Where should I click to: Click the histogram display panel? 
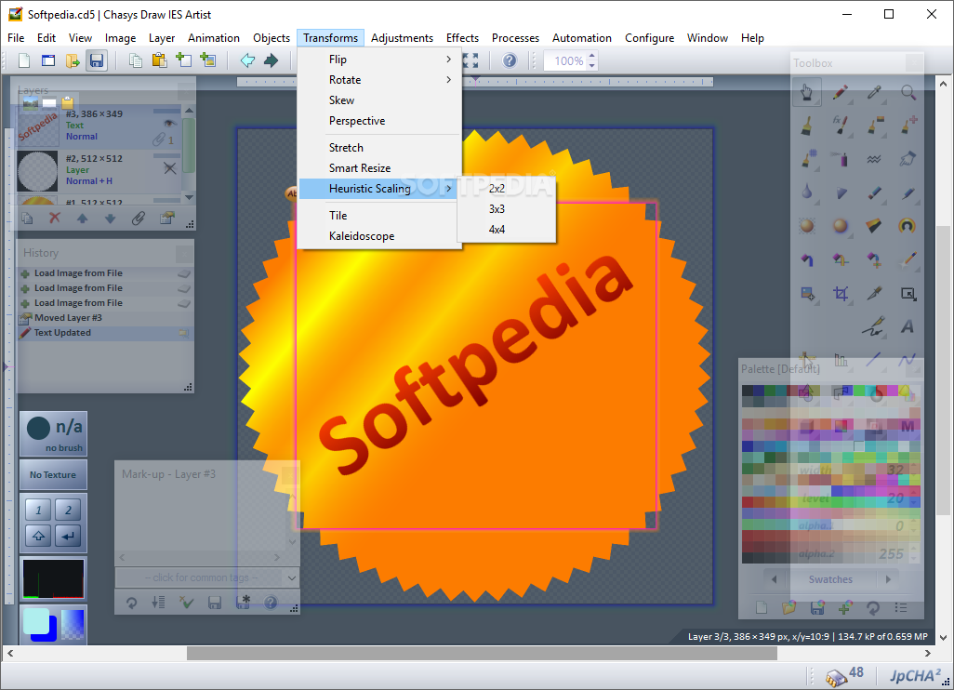tap(53, 578)
